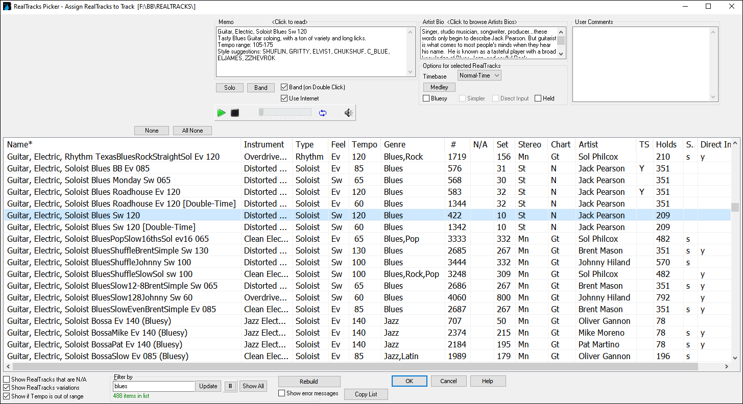Image resolution: width=743 pixels, height=404 pixels.
Task: Select Guitar, Electric, Soloist Blues BB Ev 085
Action: tap(367, 168)
